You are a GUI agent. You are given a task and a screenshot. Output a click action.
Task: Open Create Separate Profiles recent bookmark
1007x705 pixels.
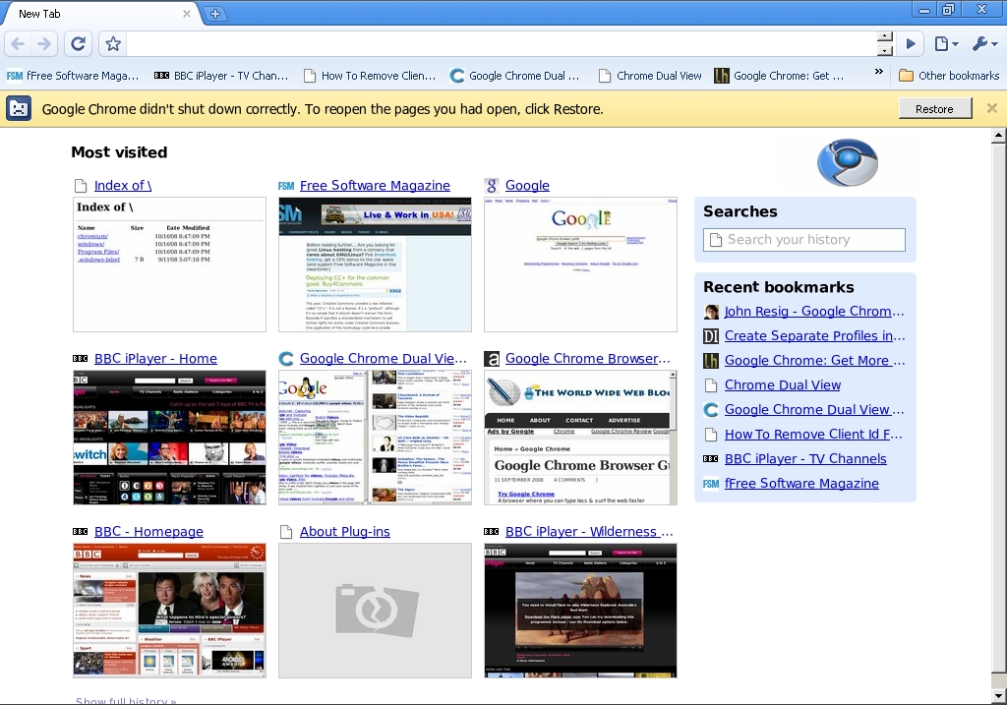coord(815,336)
